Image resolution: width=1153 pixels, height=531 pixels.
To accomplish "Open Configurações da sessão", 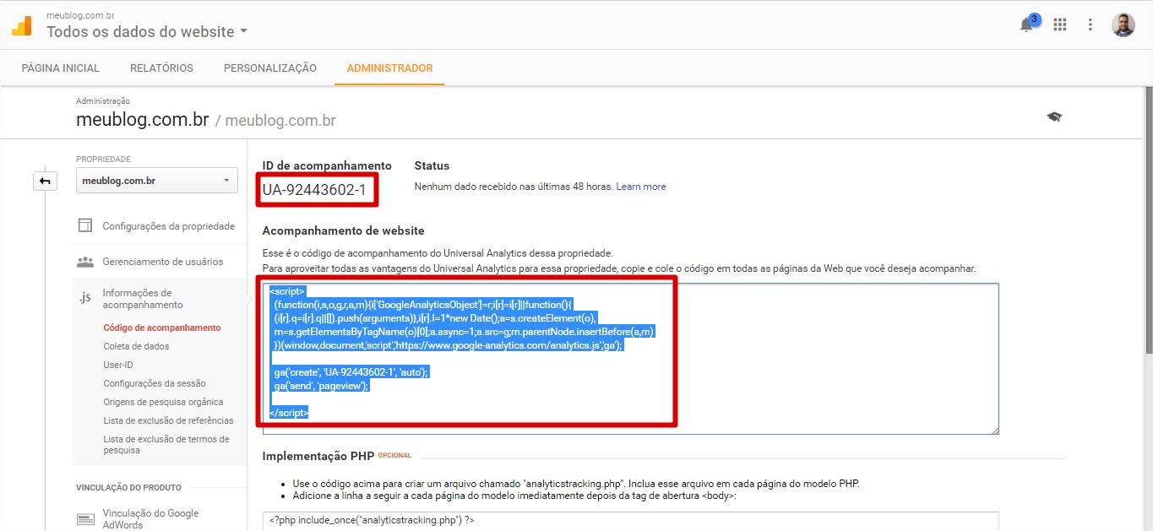I will click(155, 383).
